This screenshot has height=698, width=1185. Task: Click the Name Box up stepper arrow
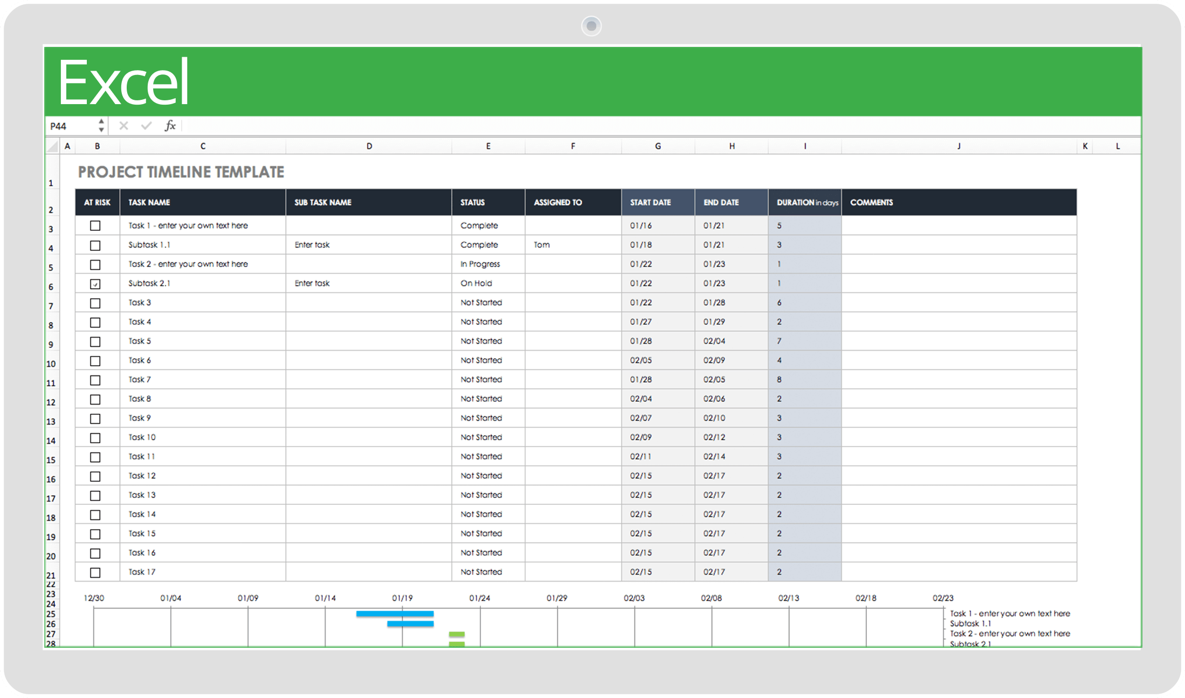point(101,122)
